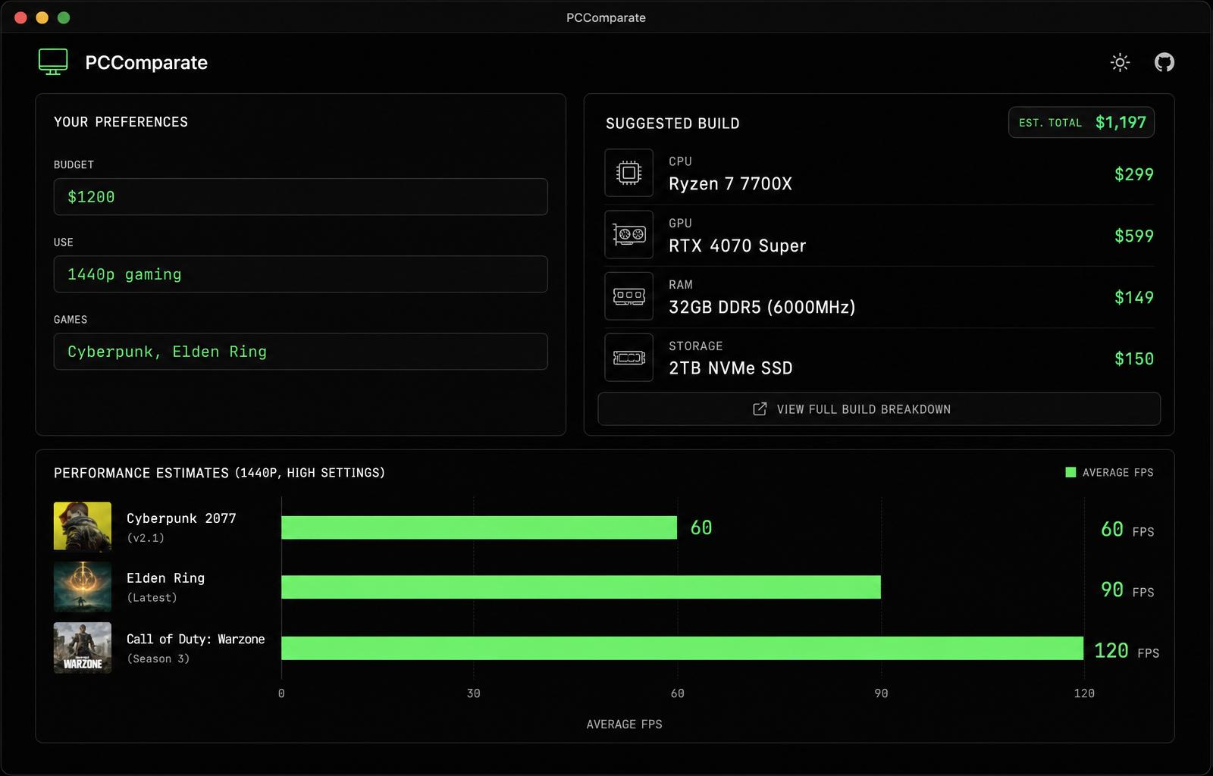Screen dimensions: 1213x776
Task: Click the (v2.1) label under Cyberpunk
Action: (146, 538)
